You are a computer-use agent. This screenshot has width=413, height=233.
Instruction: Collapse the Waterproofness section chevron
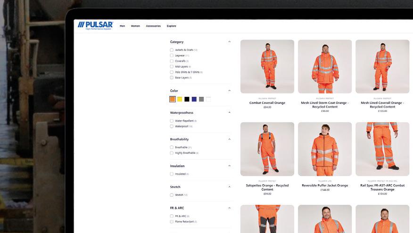230,113
